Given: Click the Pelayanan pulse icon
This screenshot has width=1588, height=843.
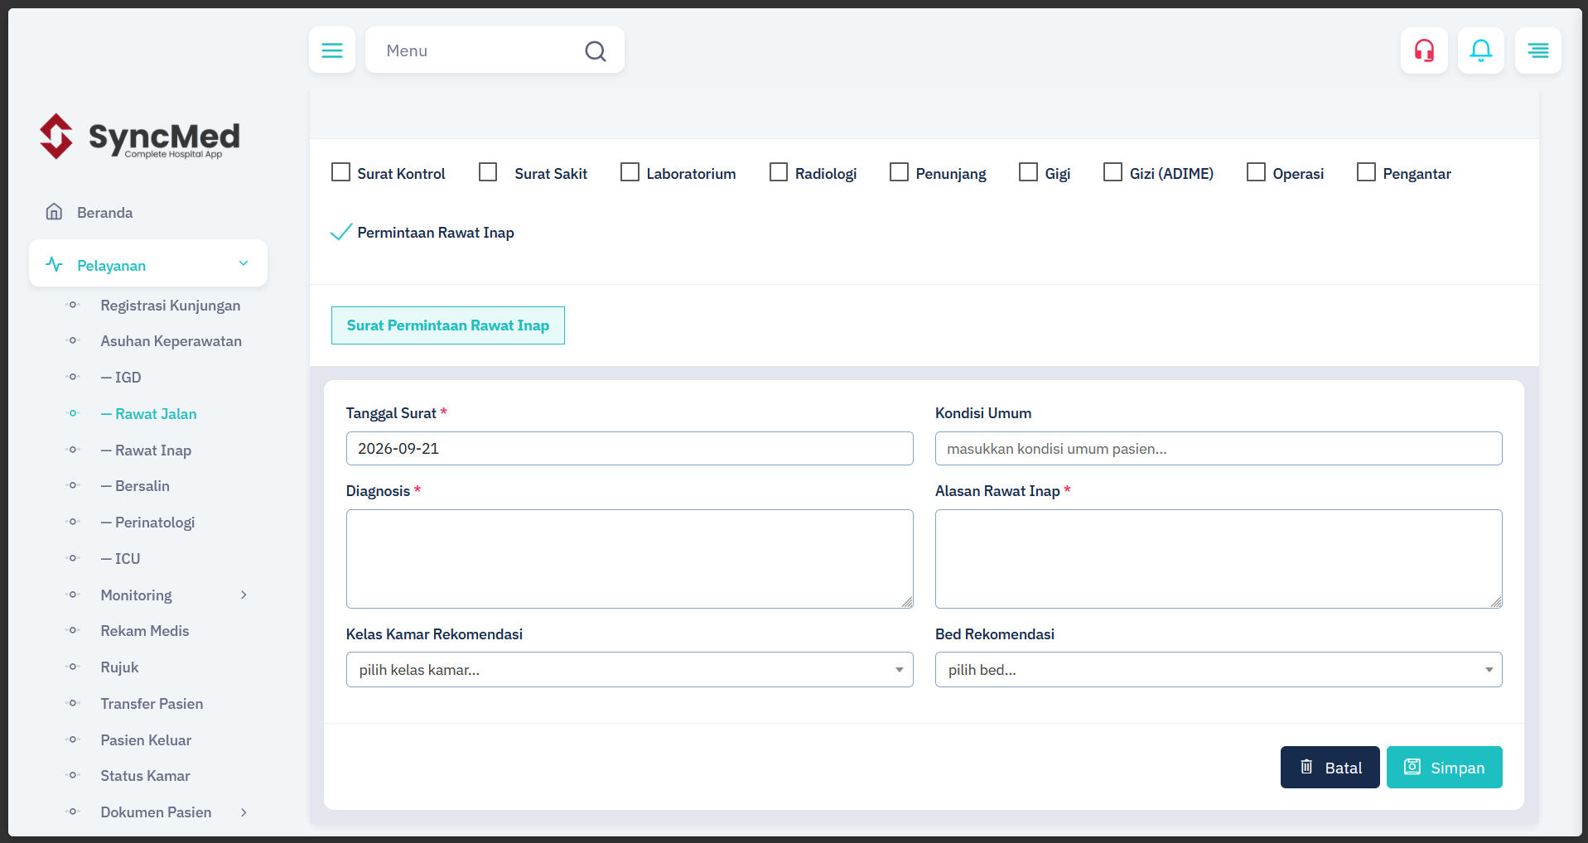Looking at the screenshot, I should coord(55,265).
